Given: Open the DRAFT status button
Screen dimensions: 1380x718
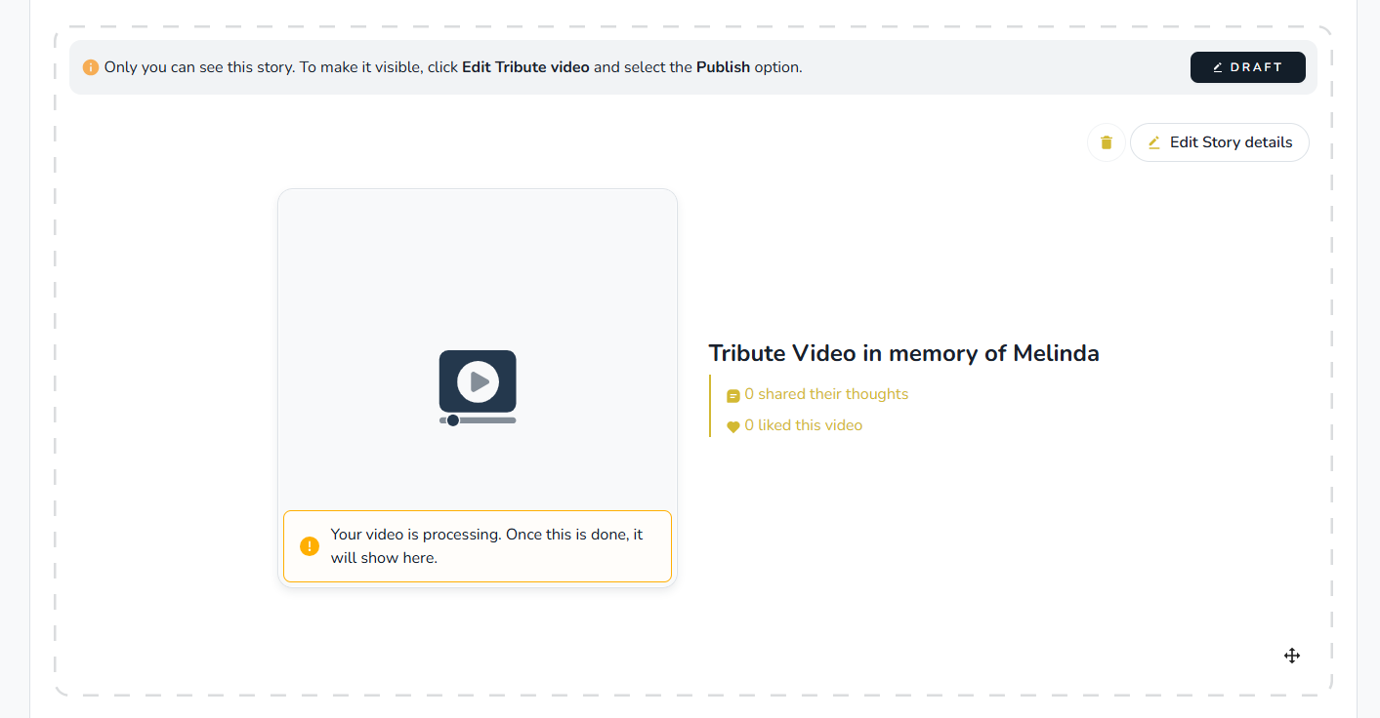Looking at the screenshot, I should click(1247, 67).
